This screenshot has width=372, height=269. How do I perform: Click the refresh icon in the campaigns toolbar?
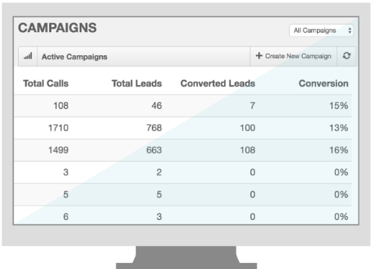pyautogui.click(x=347, y=56)
